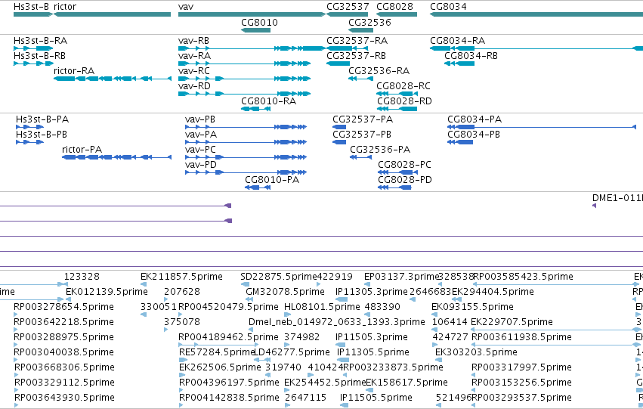The width and height of the screenshot is (643, 409).
Task: Click EST label 422919
Action: coord(335,277)
